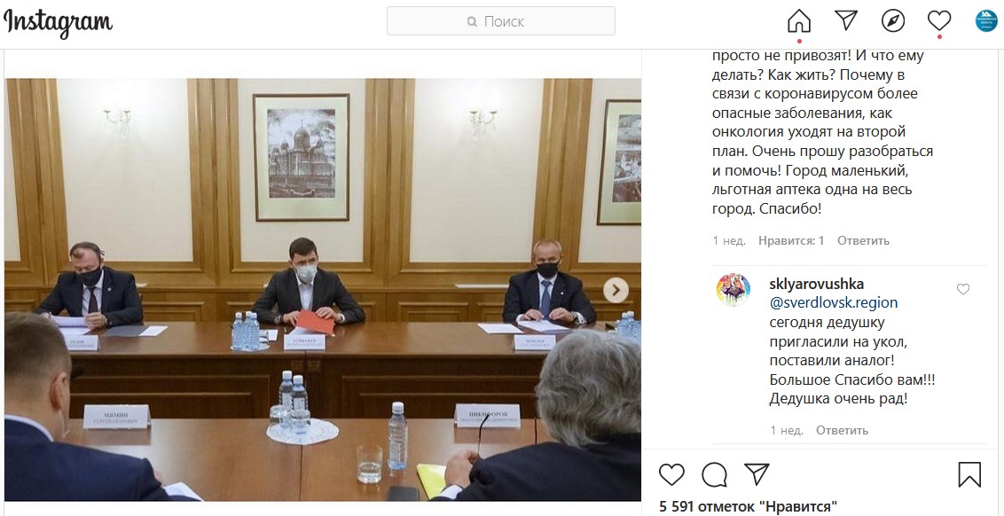This screenshot has width=1004, height=516.
Task: Click the comment speech bubble icon
Action: 714,474
